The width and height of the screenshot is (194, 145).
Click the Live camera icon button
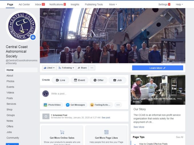(60, 80)
